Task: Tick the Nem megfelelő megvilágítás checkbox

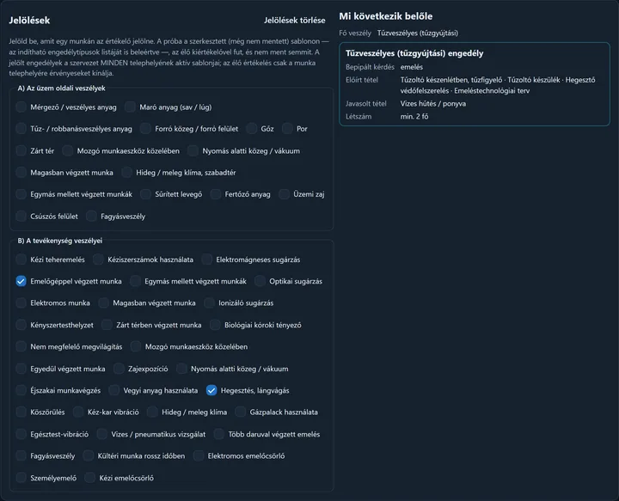Action: (x=21, y=347)
